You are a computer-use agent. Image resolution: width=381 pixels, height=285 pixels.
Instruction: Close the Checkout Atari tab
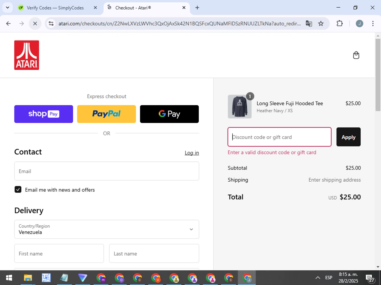184,8
